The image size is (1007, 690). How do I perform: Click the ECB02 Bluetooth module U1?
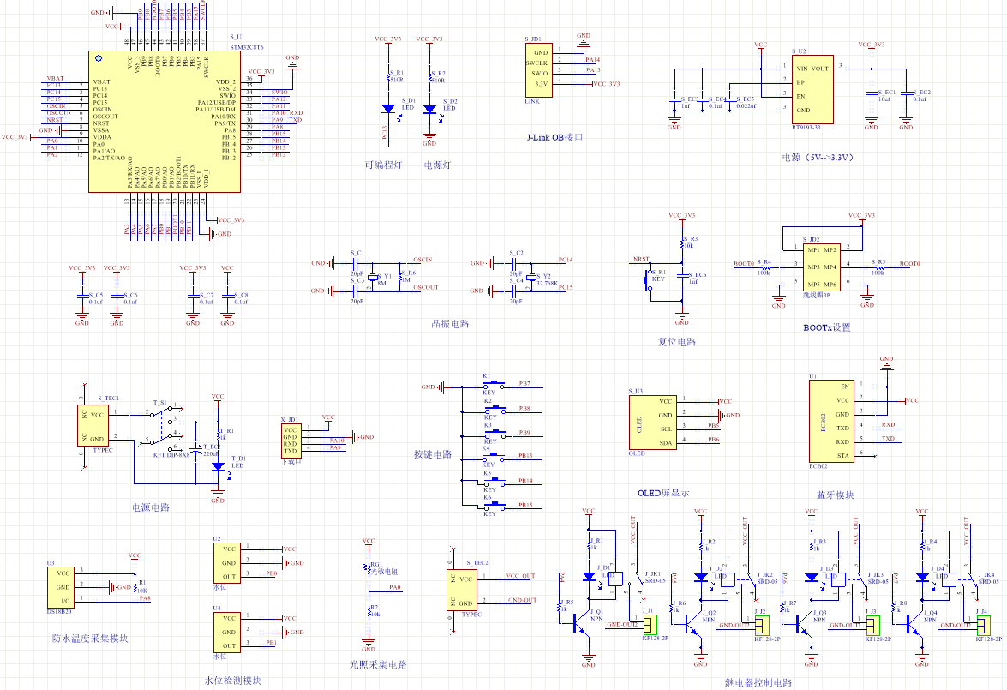pos(833,420)
